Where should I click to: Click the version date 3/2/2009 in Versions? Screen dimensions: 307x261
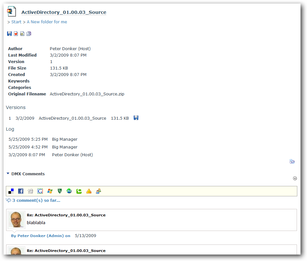(x=25, y=118)
